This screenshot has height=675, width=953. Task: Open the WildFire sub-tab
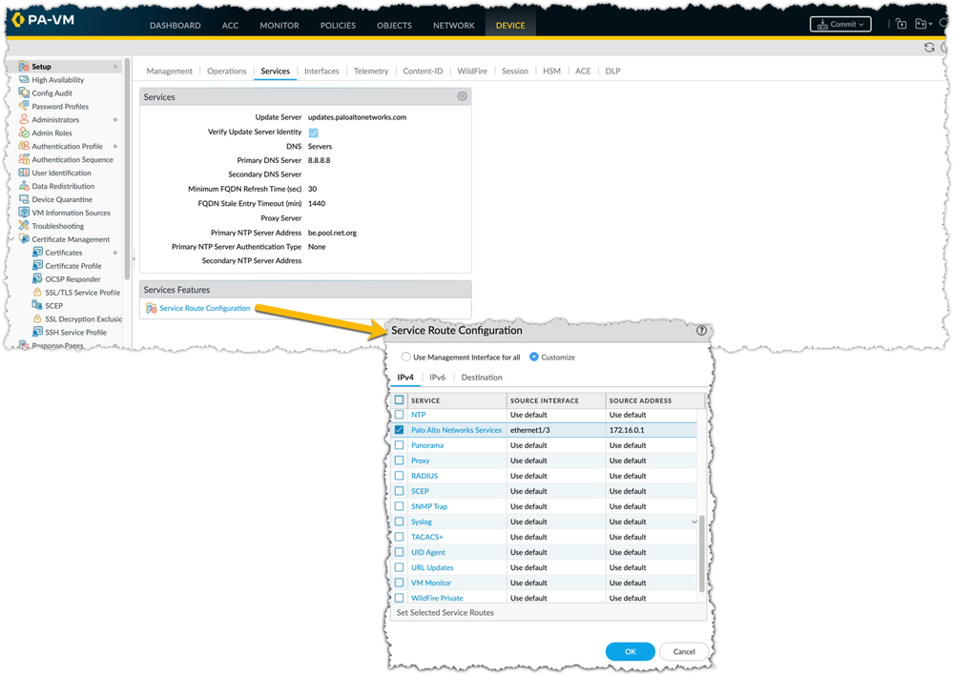472,72
